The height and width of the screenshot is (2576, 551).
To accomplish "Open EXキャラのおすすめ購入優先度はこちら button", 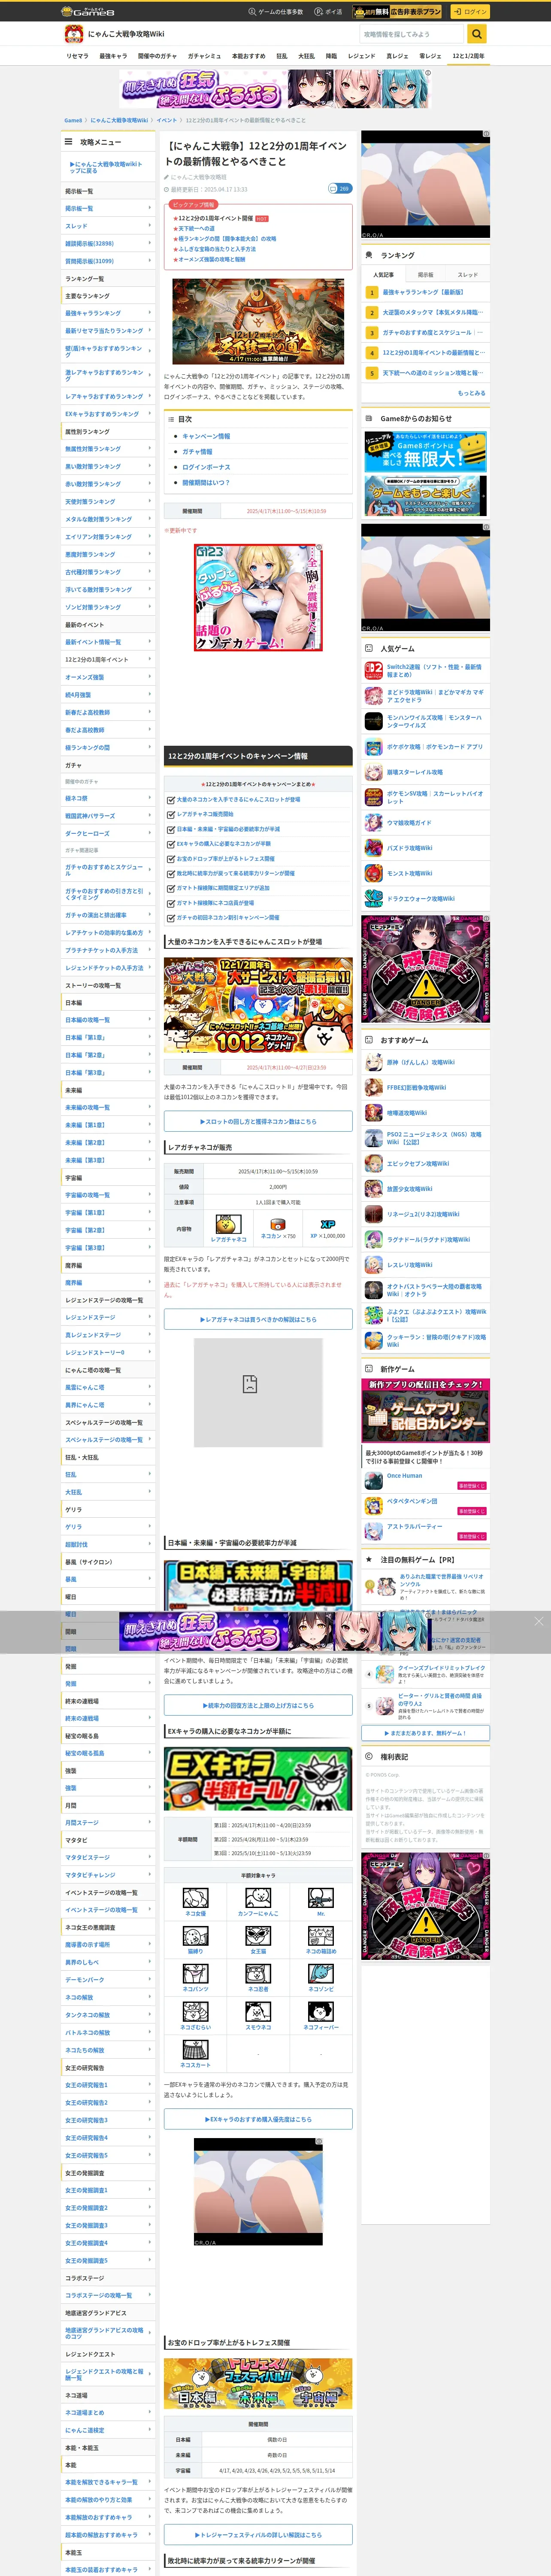I will pos(258,2119).
